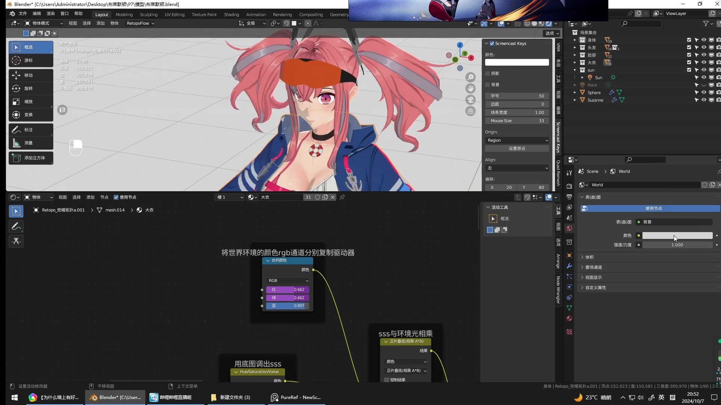Open 添加 Add menu in node editor header

coord(91,197)
